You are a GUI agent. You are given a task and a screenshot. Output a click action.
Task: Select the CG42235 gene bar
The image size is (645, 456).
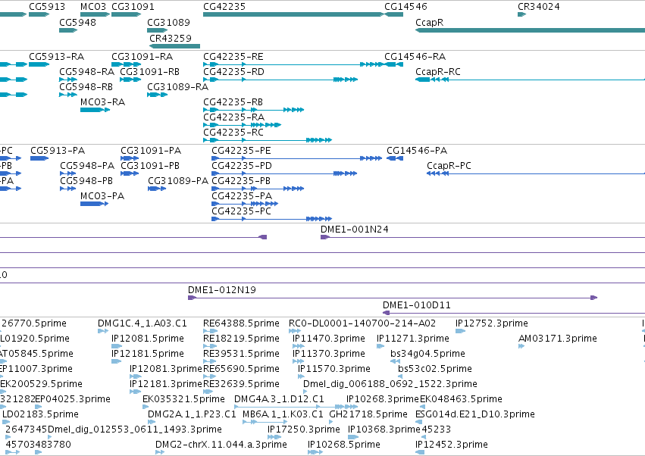point(293,14)
